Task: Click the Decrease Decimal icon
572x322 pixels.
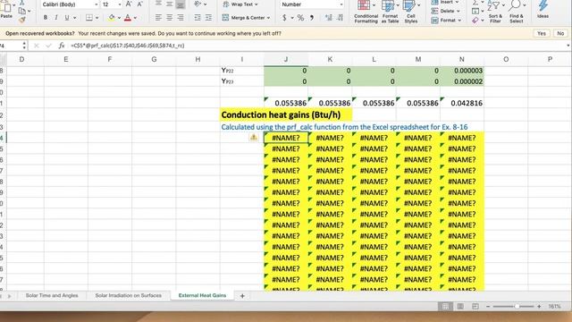Action: point(340,18)
